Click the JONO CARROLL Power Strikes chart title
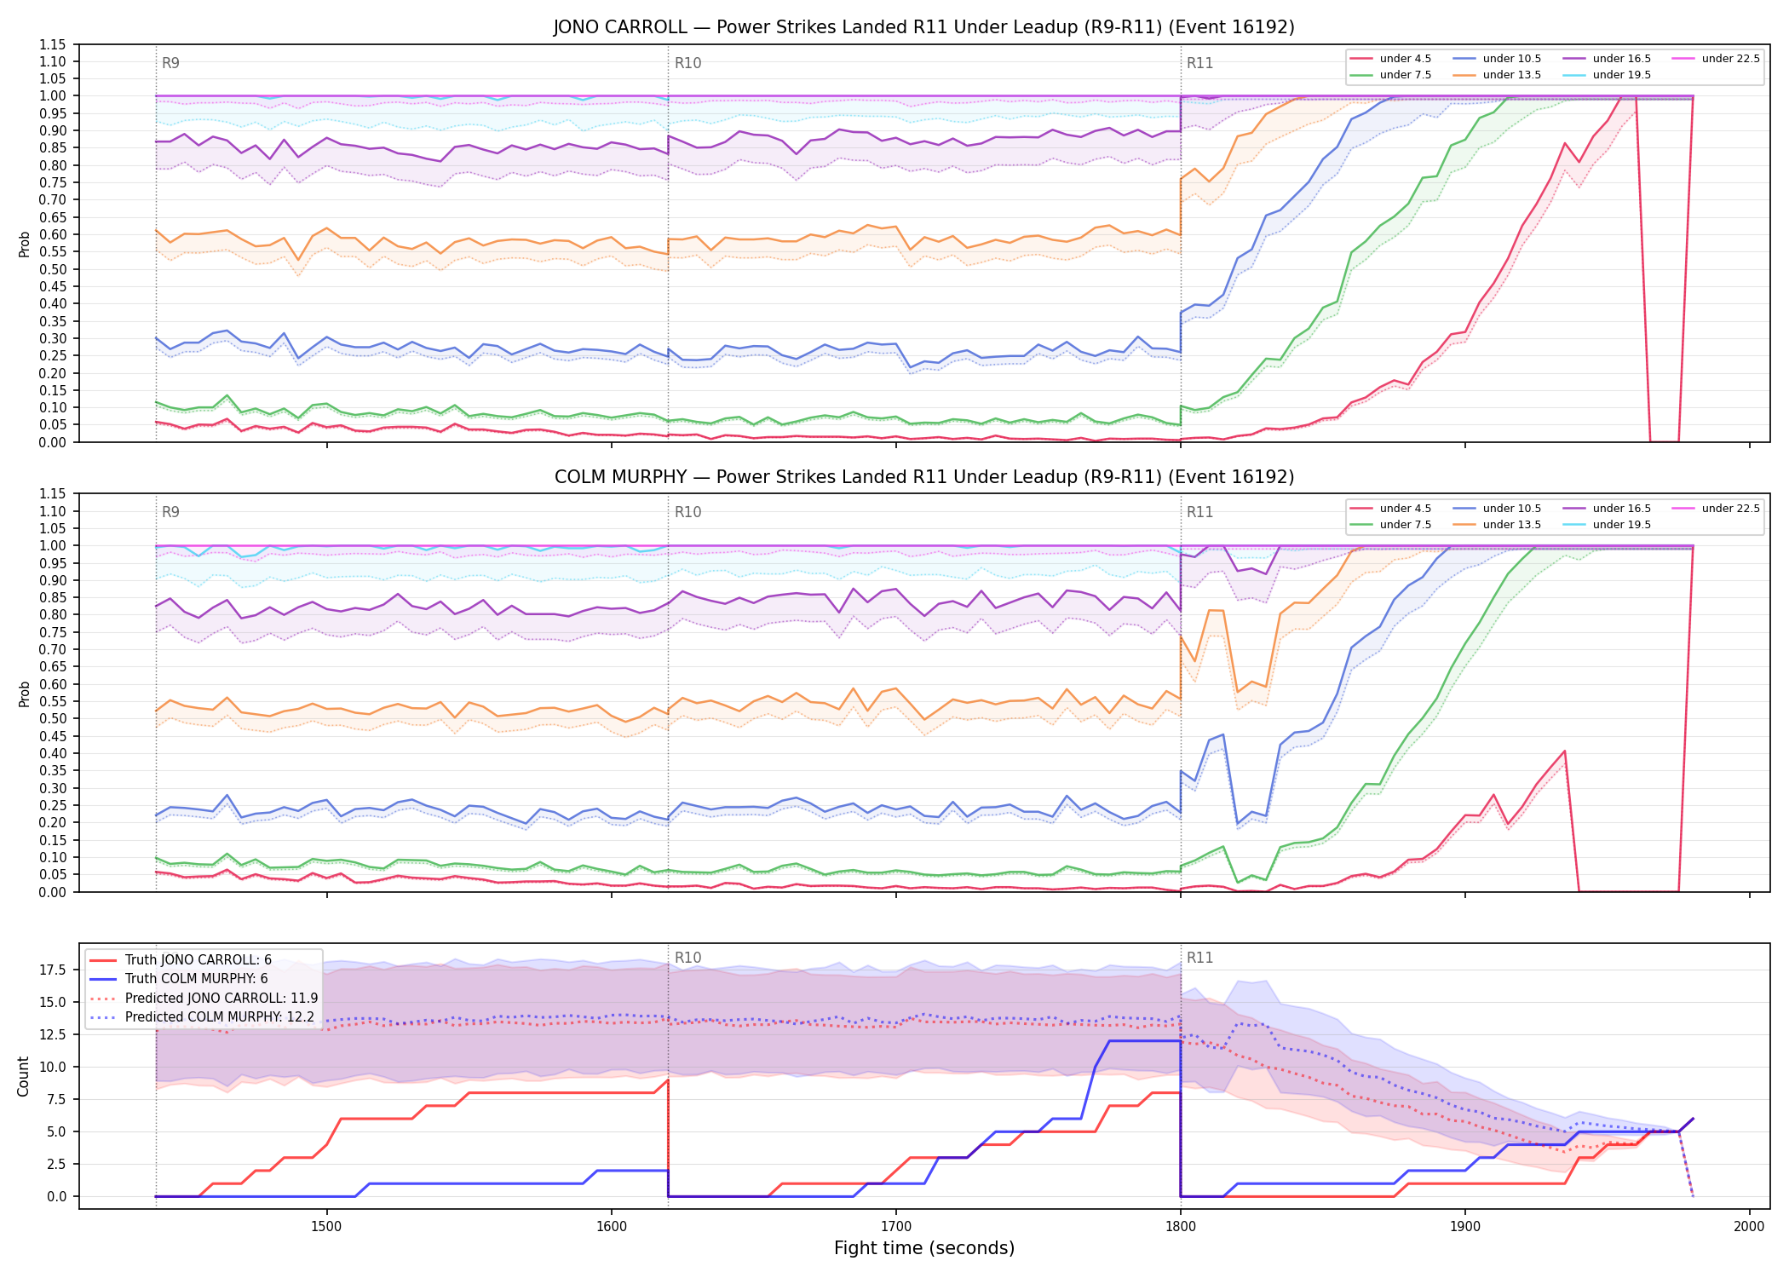Screen dimensions: 1789x1278 tap(923, 27)
